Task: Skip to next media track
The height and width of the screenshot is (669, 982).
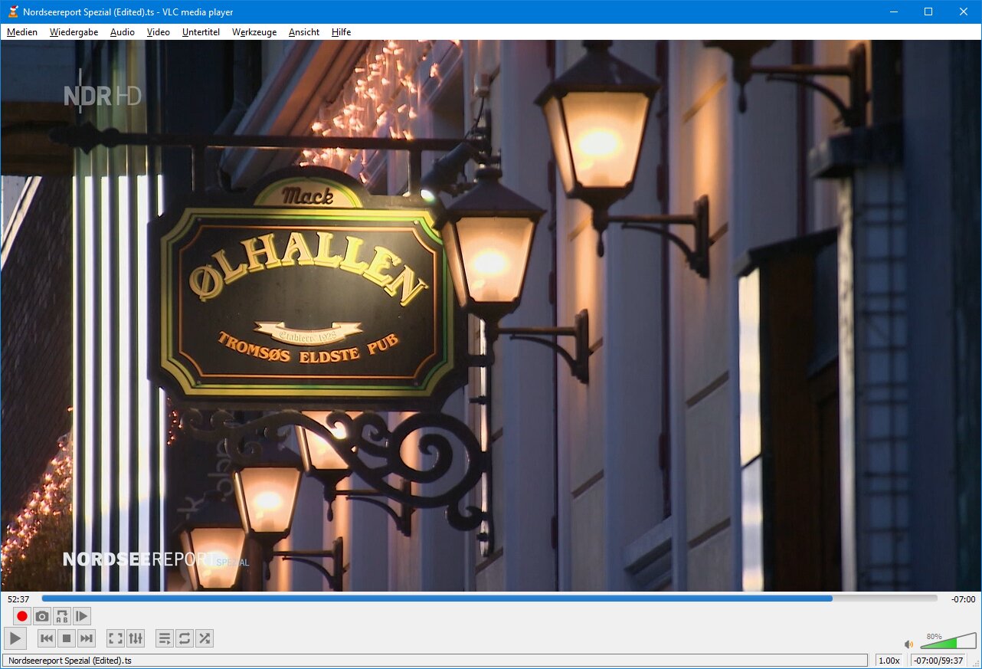Action: 87,638
